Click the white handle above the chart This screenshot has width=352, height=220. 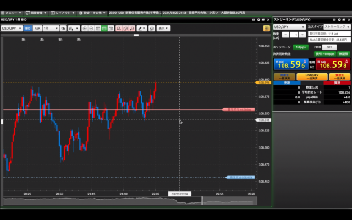point(136,35)
